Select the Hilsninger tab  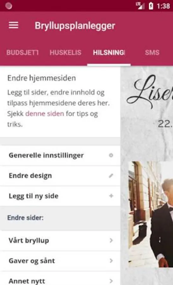[109, 53]
